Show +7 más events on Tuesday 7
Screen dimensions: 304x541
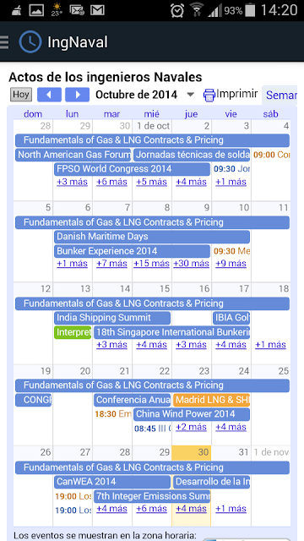tap(111, 264)
